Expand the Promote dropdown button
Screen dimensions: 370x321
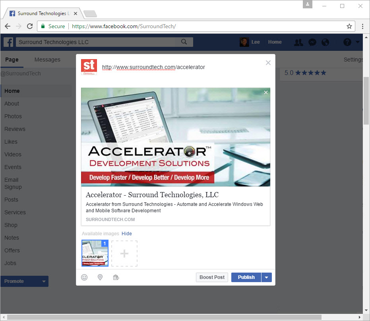(x=24, y=281)
